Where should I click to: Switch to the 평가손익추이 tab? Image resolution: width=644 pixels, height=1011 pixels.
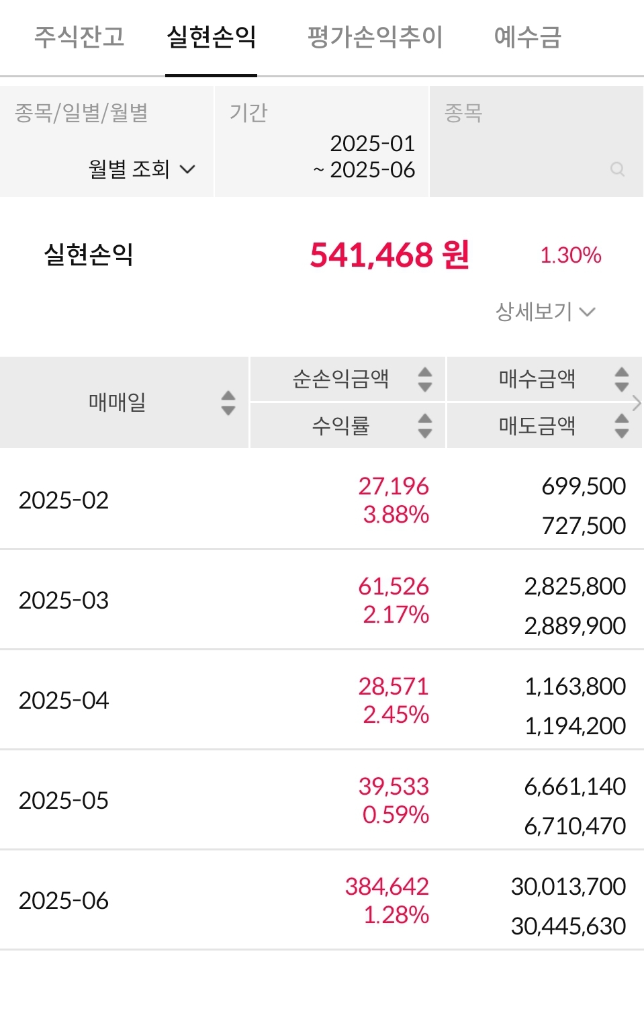coord(375,37)
